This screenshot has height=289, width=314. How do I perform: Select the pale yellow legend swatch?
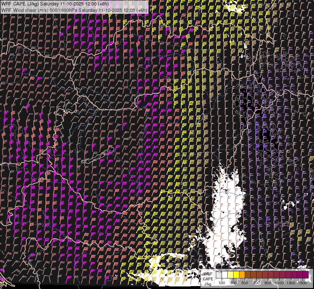tap(231, 275)
